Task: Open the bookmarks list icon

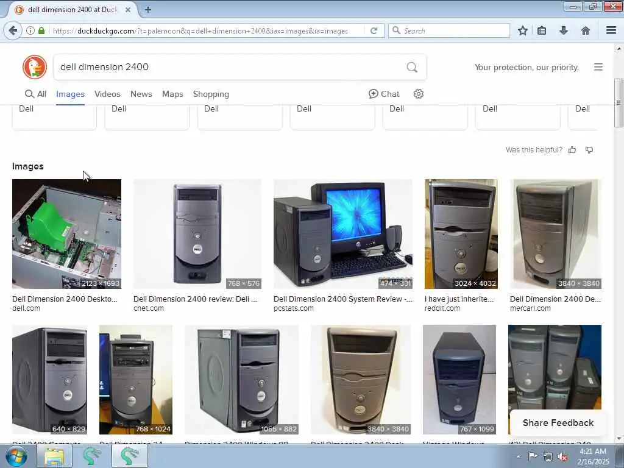Action: pos(542,30)
